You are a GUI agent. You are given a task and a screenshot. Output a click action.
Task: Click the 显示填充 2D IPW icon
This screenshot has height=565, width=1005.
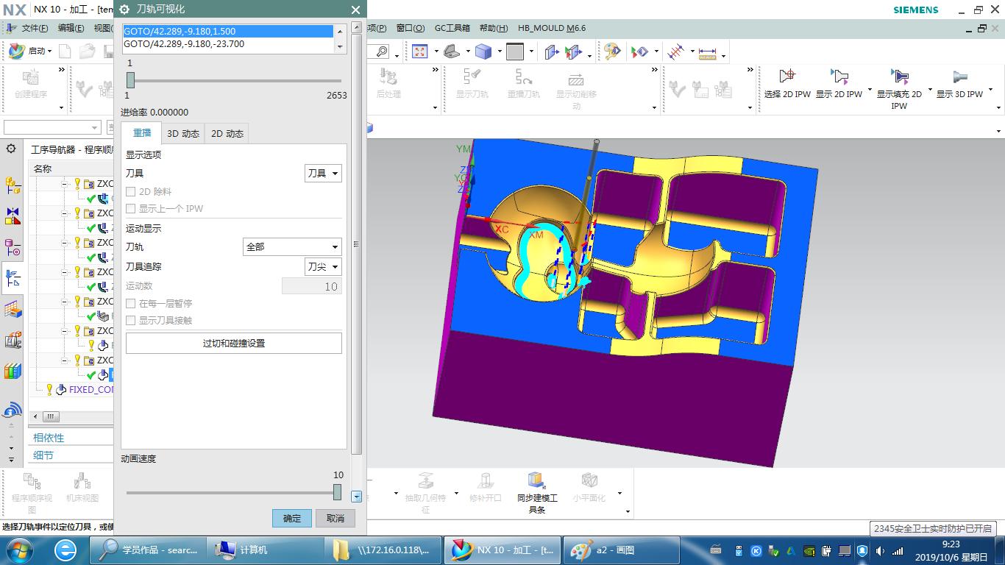(899, 77)
